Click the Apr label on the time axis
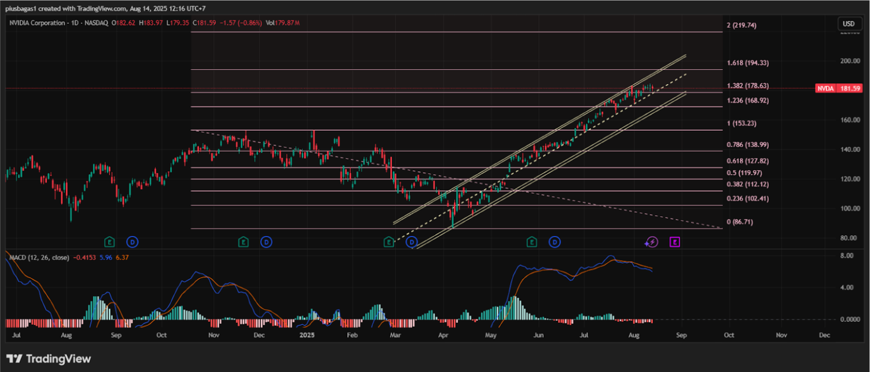This screenshot has width=870, height=372. coord(445,335)
